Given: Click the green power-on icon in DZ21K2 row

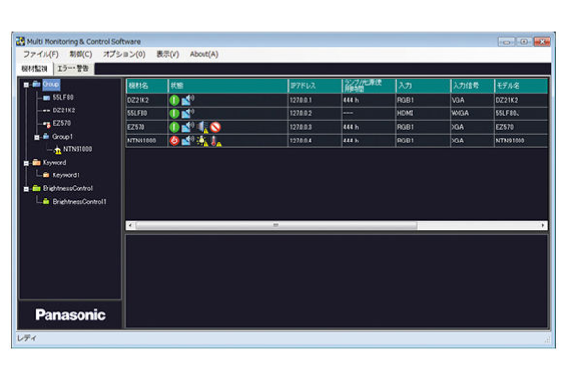Looking at the screenshot, I should click(x=174, y=100).
